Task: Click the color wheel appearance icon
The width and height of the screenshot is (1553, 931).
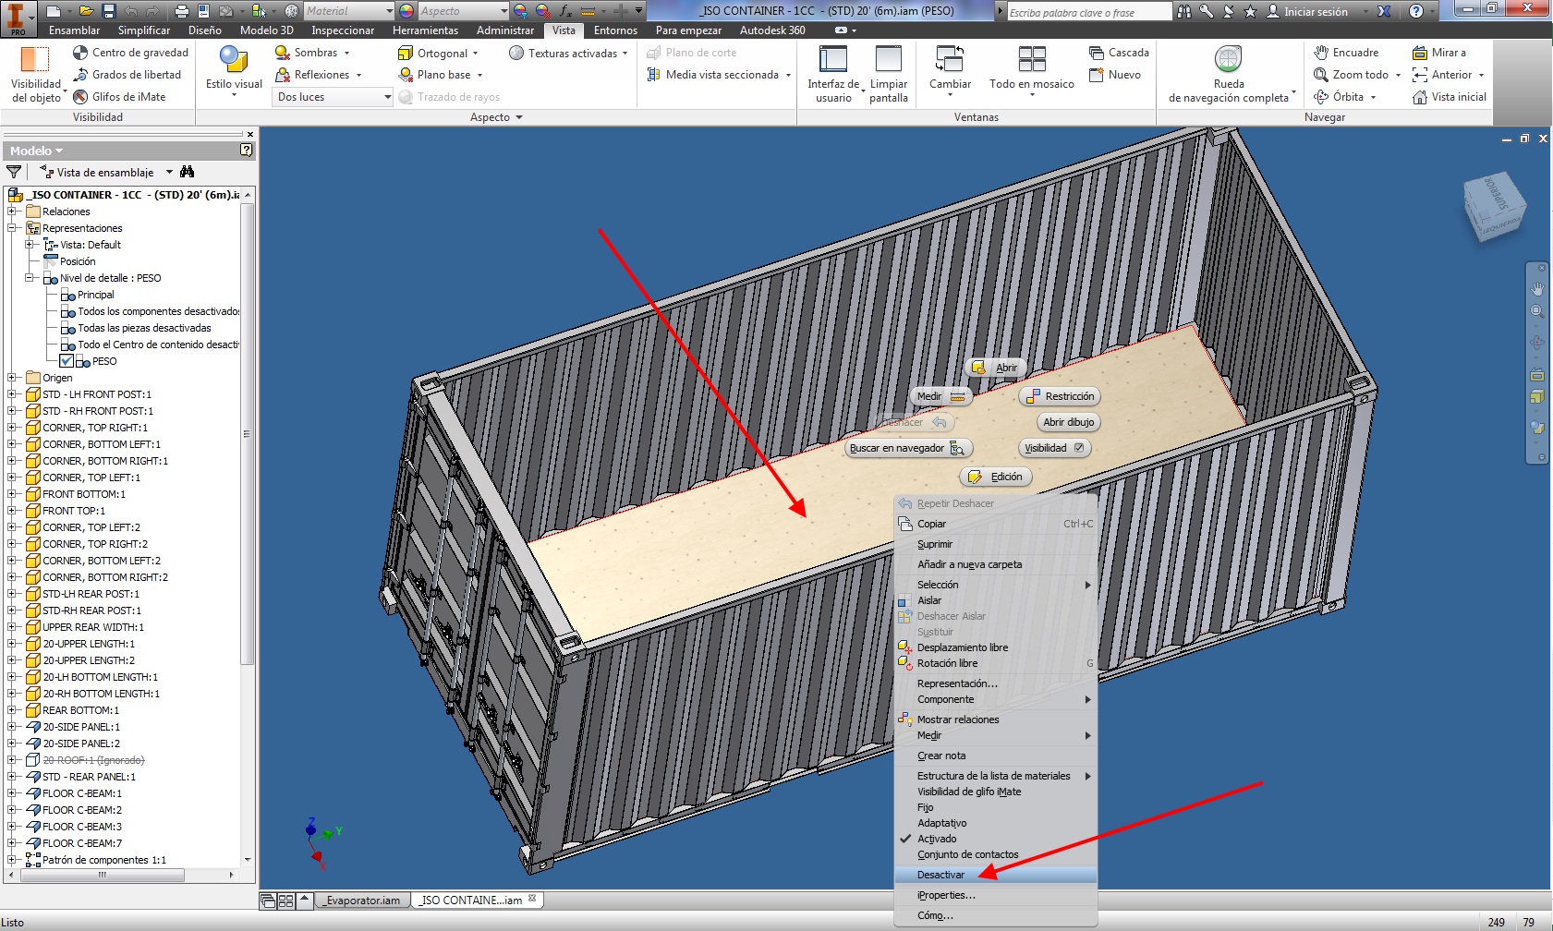Action: click(x=406, y=11)
